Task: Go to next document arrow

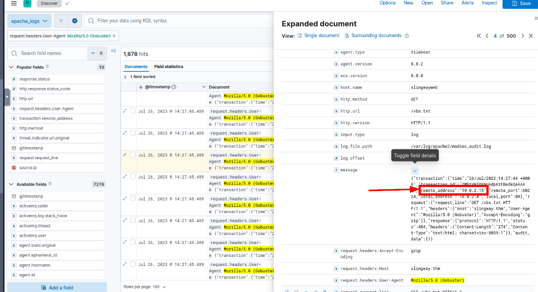Action: coord(522,36)
